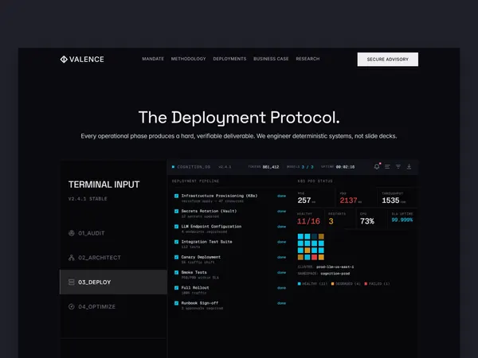
Task: Select the 02_ARCHITECT phase tab
Action: (113, 258)
